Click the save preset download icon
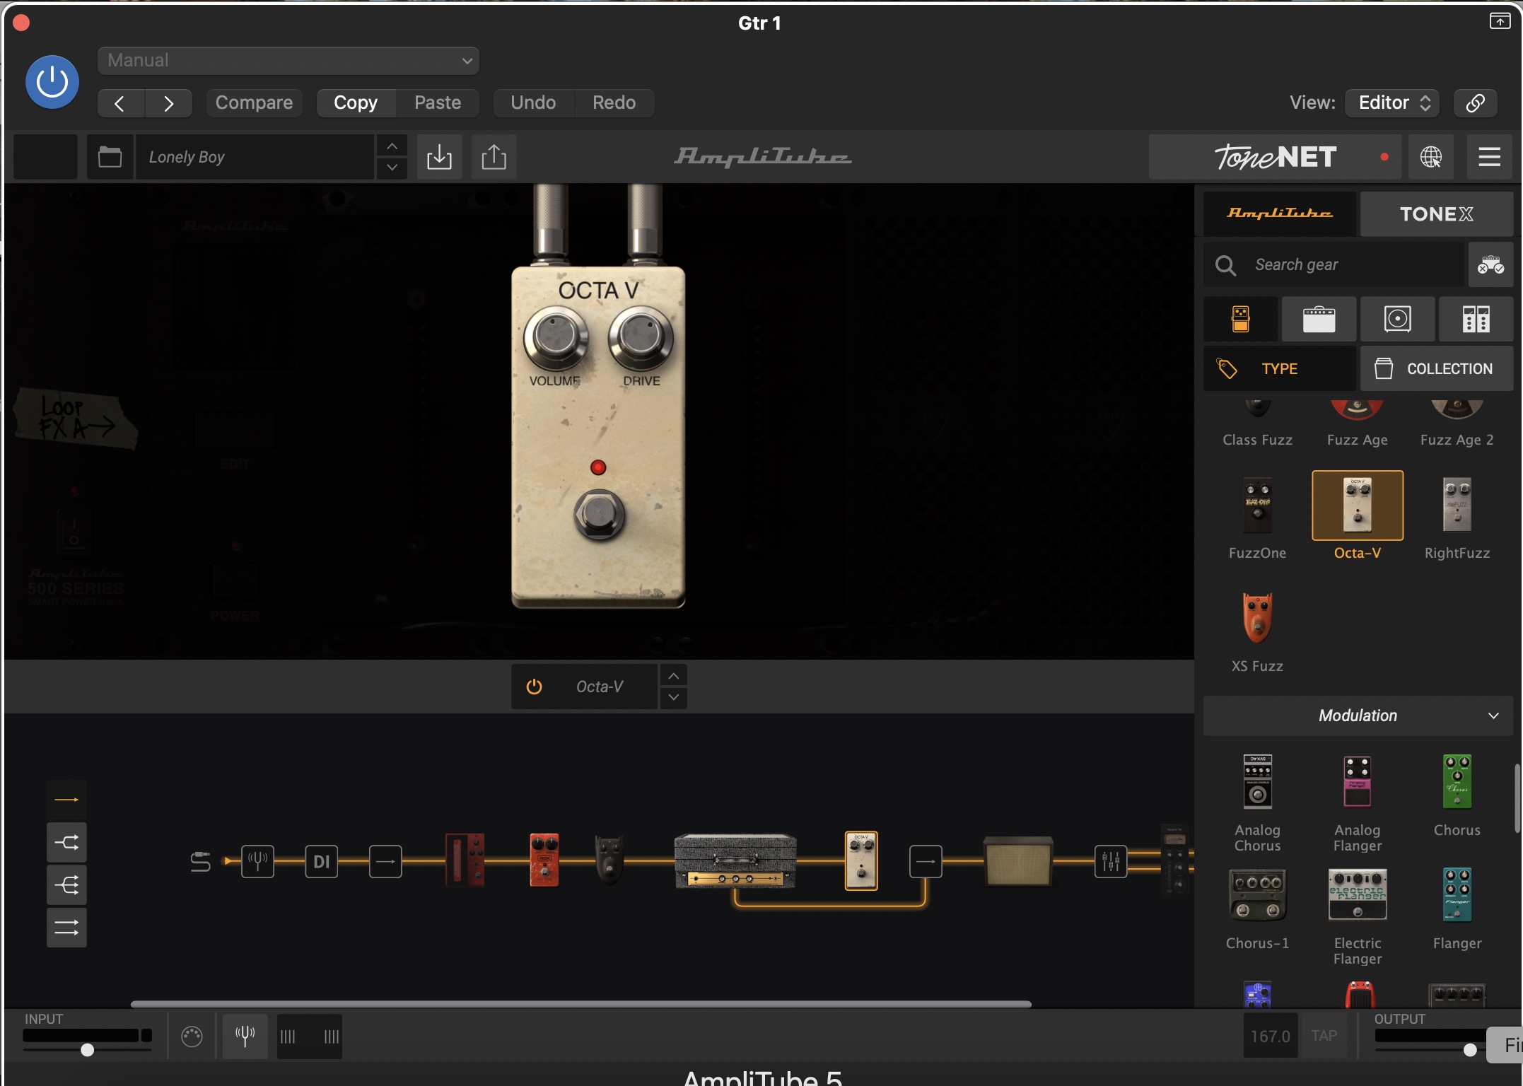This screenshot has height=1086, width=1523. pos(439,157)
